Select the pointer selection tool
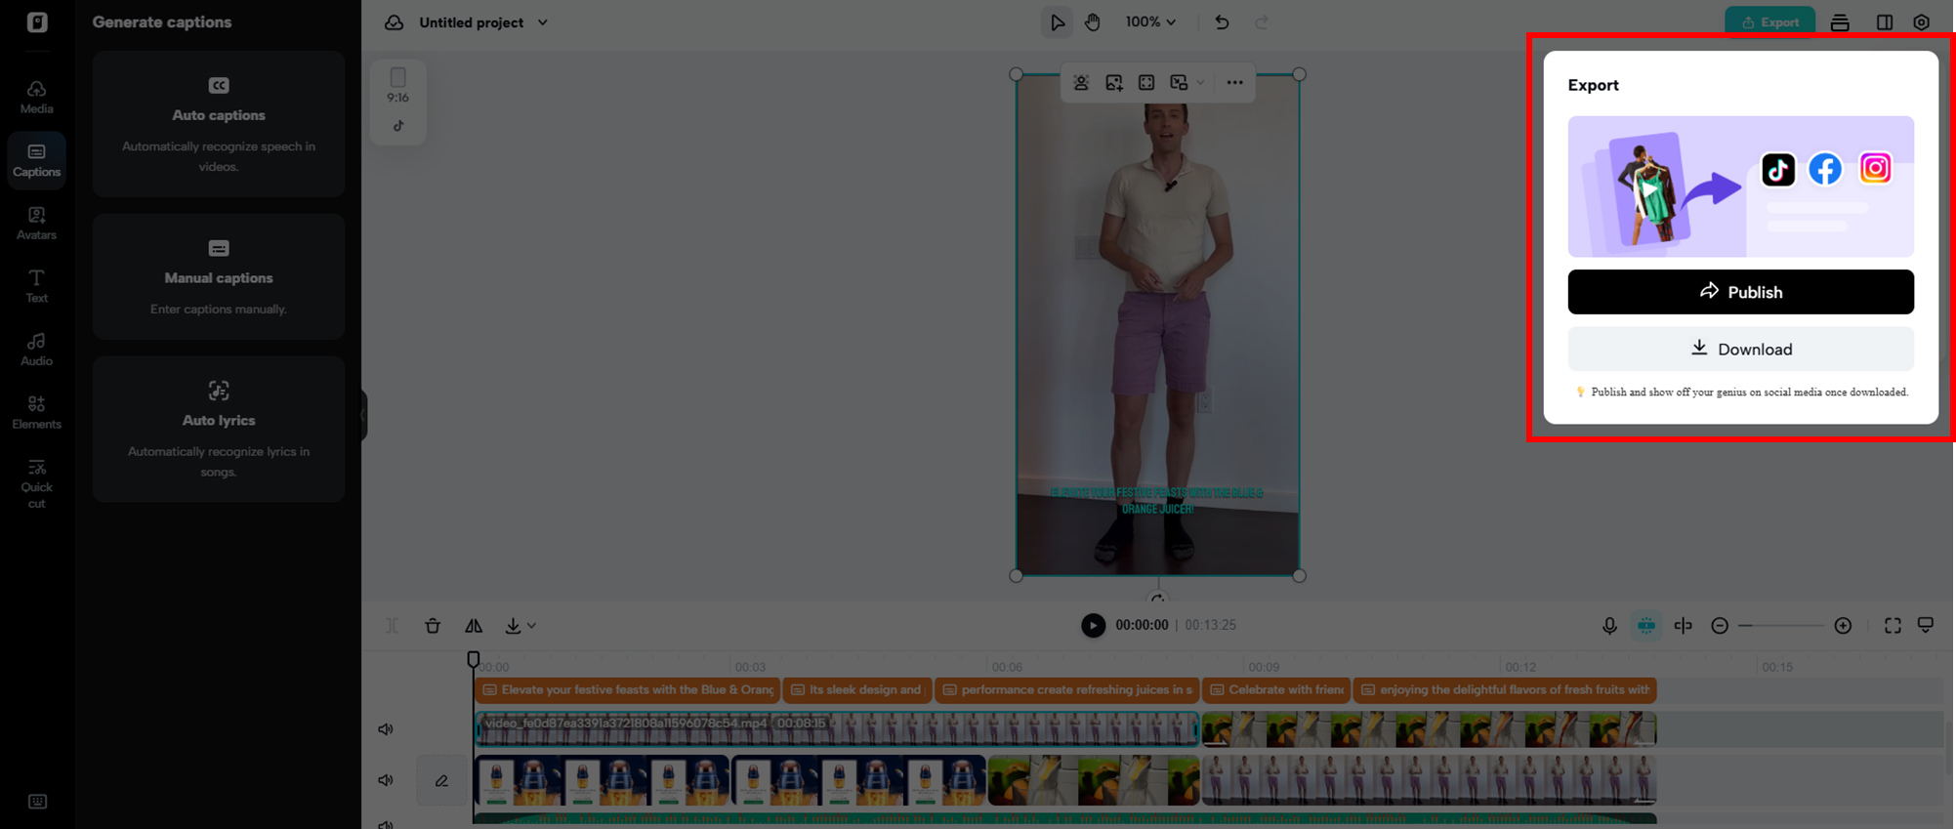 click(x=1057, y=22)
